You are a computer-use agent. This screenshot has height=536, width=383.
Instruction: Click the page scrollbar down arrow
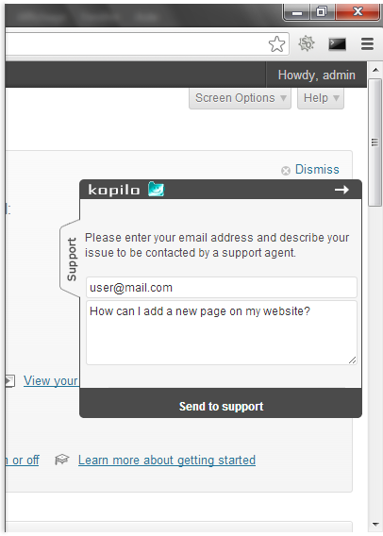coord(375,524)
